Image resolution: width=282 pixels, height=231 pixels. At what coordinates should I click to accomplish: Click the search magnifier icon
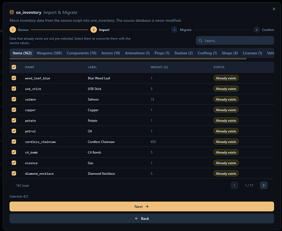tap(200, 41)
